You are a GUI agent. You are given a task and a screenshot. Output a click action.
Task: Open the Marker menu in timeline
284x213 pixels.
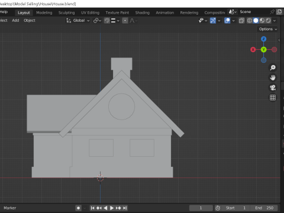[10, 208]
